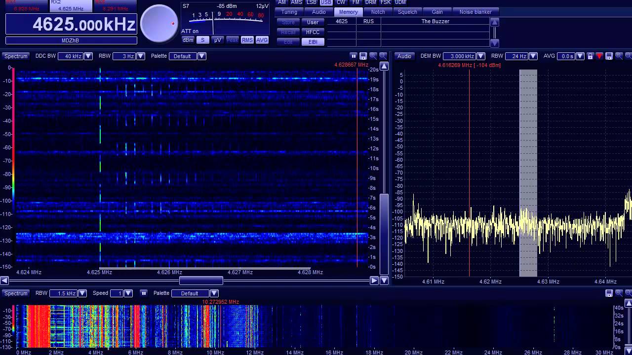Switch S-meter units to µV
Screen dimensions: 632x355
pos(218,40)
